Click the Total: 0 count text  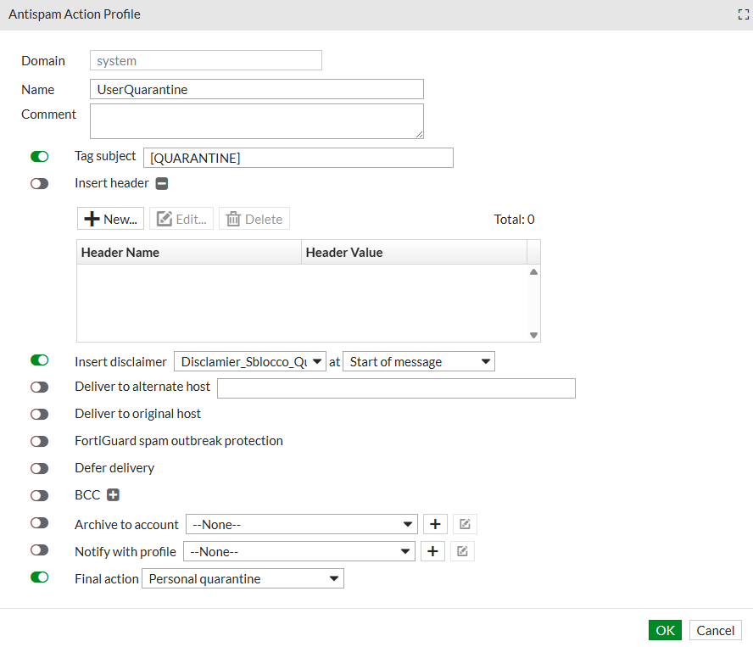pos(515,220)
